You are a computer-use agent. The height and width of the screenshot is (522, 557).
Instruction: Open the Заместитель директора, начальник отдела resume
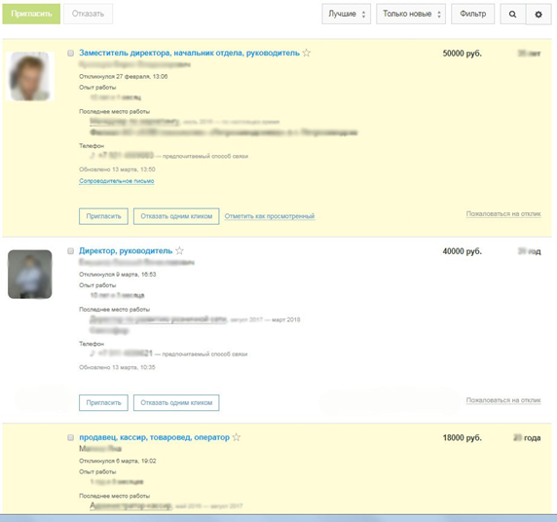point(189,53)
